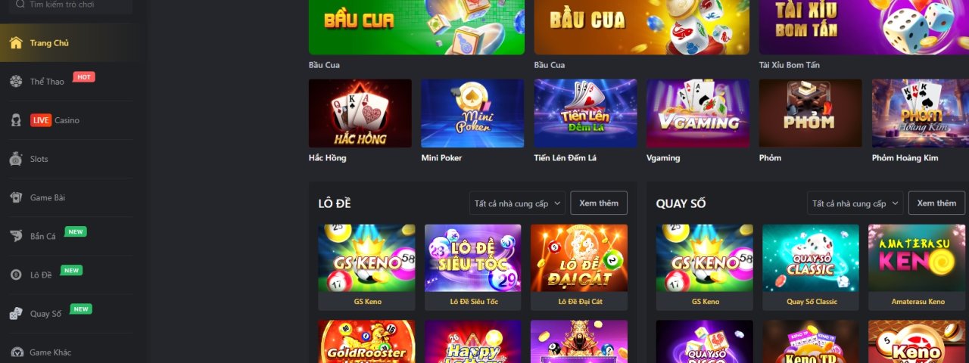Expand Quay Số provider dropdown
Image resolution: width=969 pixels, height=363 pixels.
(855, 203)
